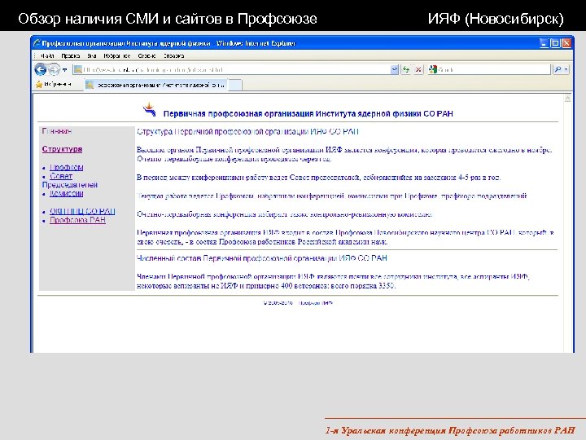586x440 pixels.
Task: Open the Правка menu
Action: (71, 55)
